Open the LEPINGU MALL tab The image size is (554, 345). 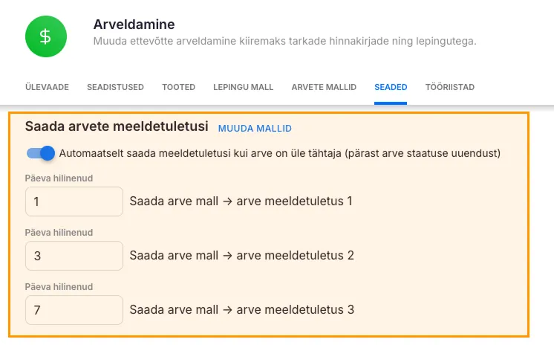(244, 87)
